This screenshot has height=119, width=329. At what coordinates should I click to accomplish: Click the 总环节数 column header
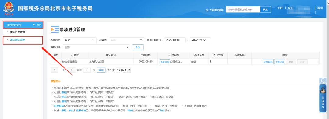pos(218,55)
